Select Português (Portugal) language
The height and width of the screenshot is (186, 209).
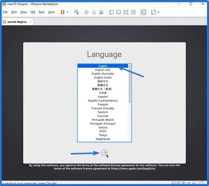[103, 124]
